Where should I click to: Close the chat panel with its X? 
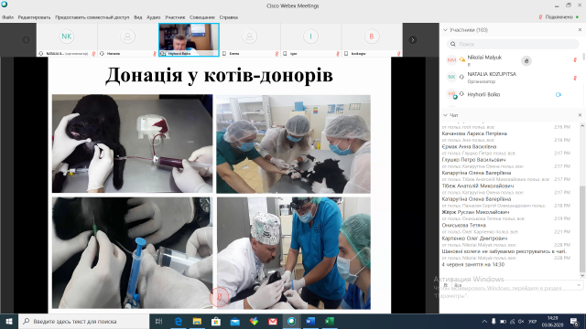(x=580, y=115)
